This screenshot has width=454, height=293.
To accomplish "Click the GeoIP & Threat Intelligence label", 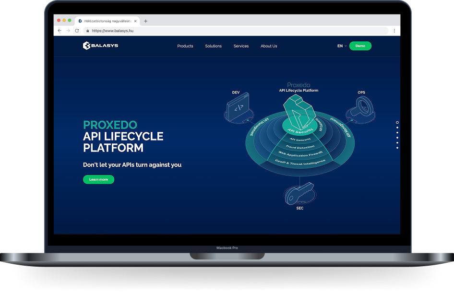I will click(300, 162).
